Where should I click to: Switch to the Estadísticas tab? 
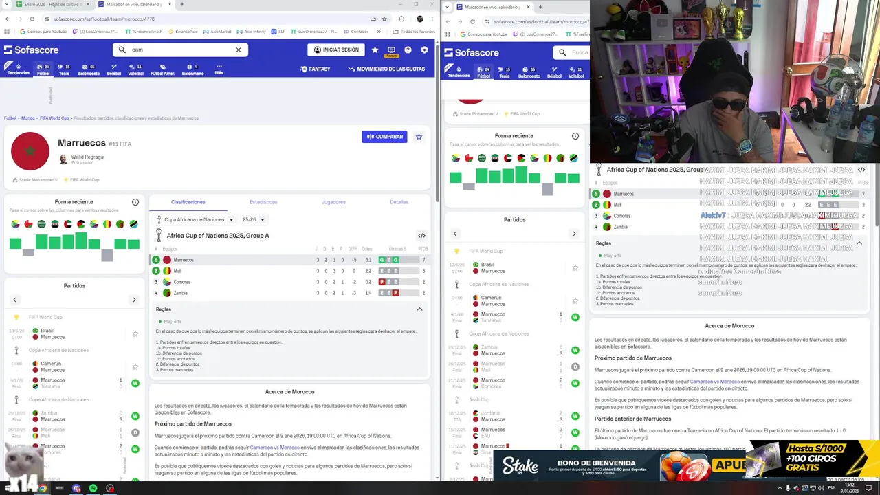pos(263,202)
